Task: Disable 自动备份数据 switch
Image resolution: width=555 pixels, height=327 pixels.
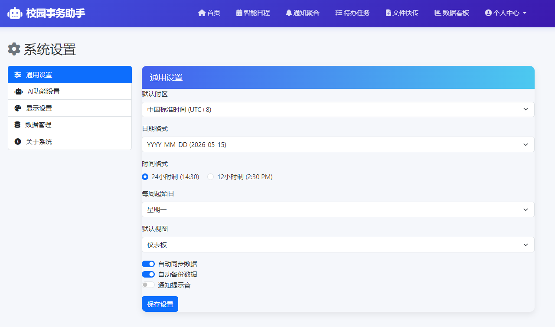Action: coord(148,274)
